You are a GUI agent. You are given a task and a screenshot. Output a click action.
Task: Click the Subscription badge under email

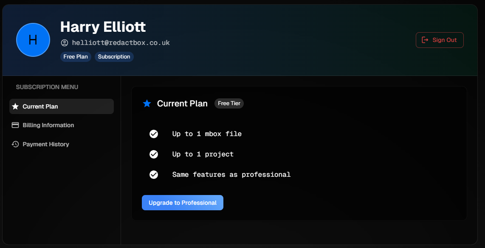114,57
